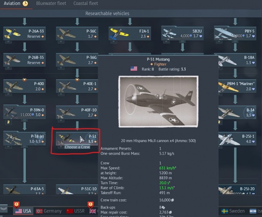Screen dimensions: 262x217
Task: Select the P-63A-5 aircraft card
Action: tap(25, 189)
